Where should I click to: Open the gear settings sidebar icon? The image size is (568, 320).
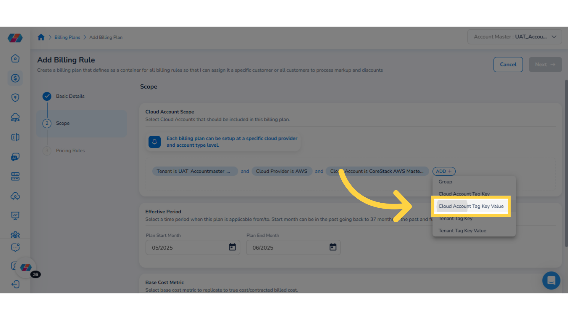(x=15, y=235)
